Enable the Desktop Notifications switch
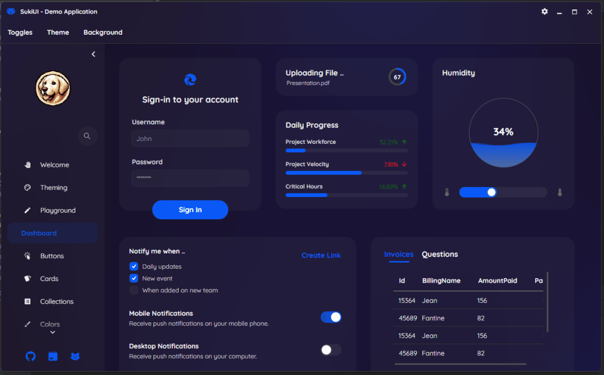 [331, 350]
